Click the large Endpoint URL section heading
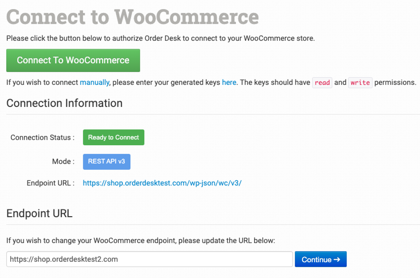The width and height of the screenshot is (420, 278). pos(39,213)
